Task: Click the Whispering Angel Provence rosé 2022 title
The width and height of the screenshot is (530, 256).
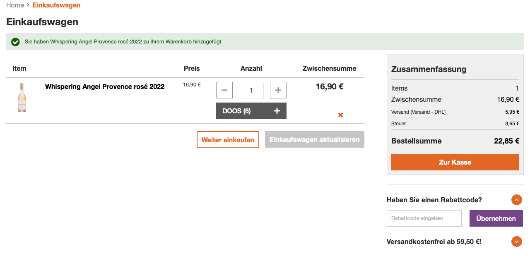Action: 104,86
